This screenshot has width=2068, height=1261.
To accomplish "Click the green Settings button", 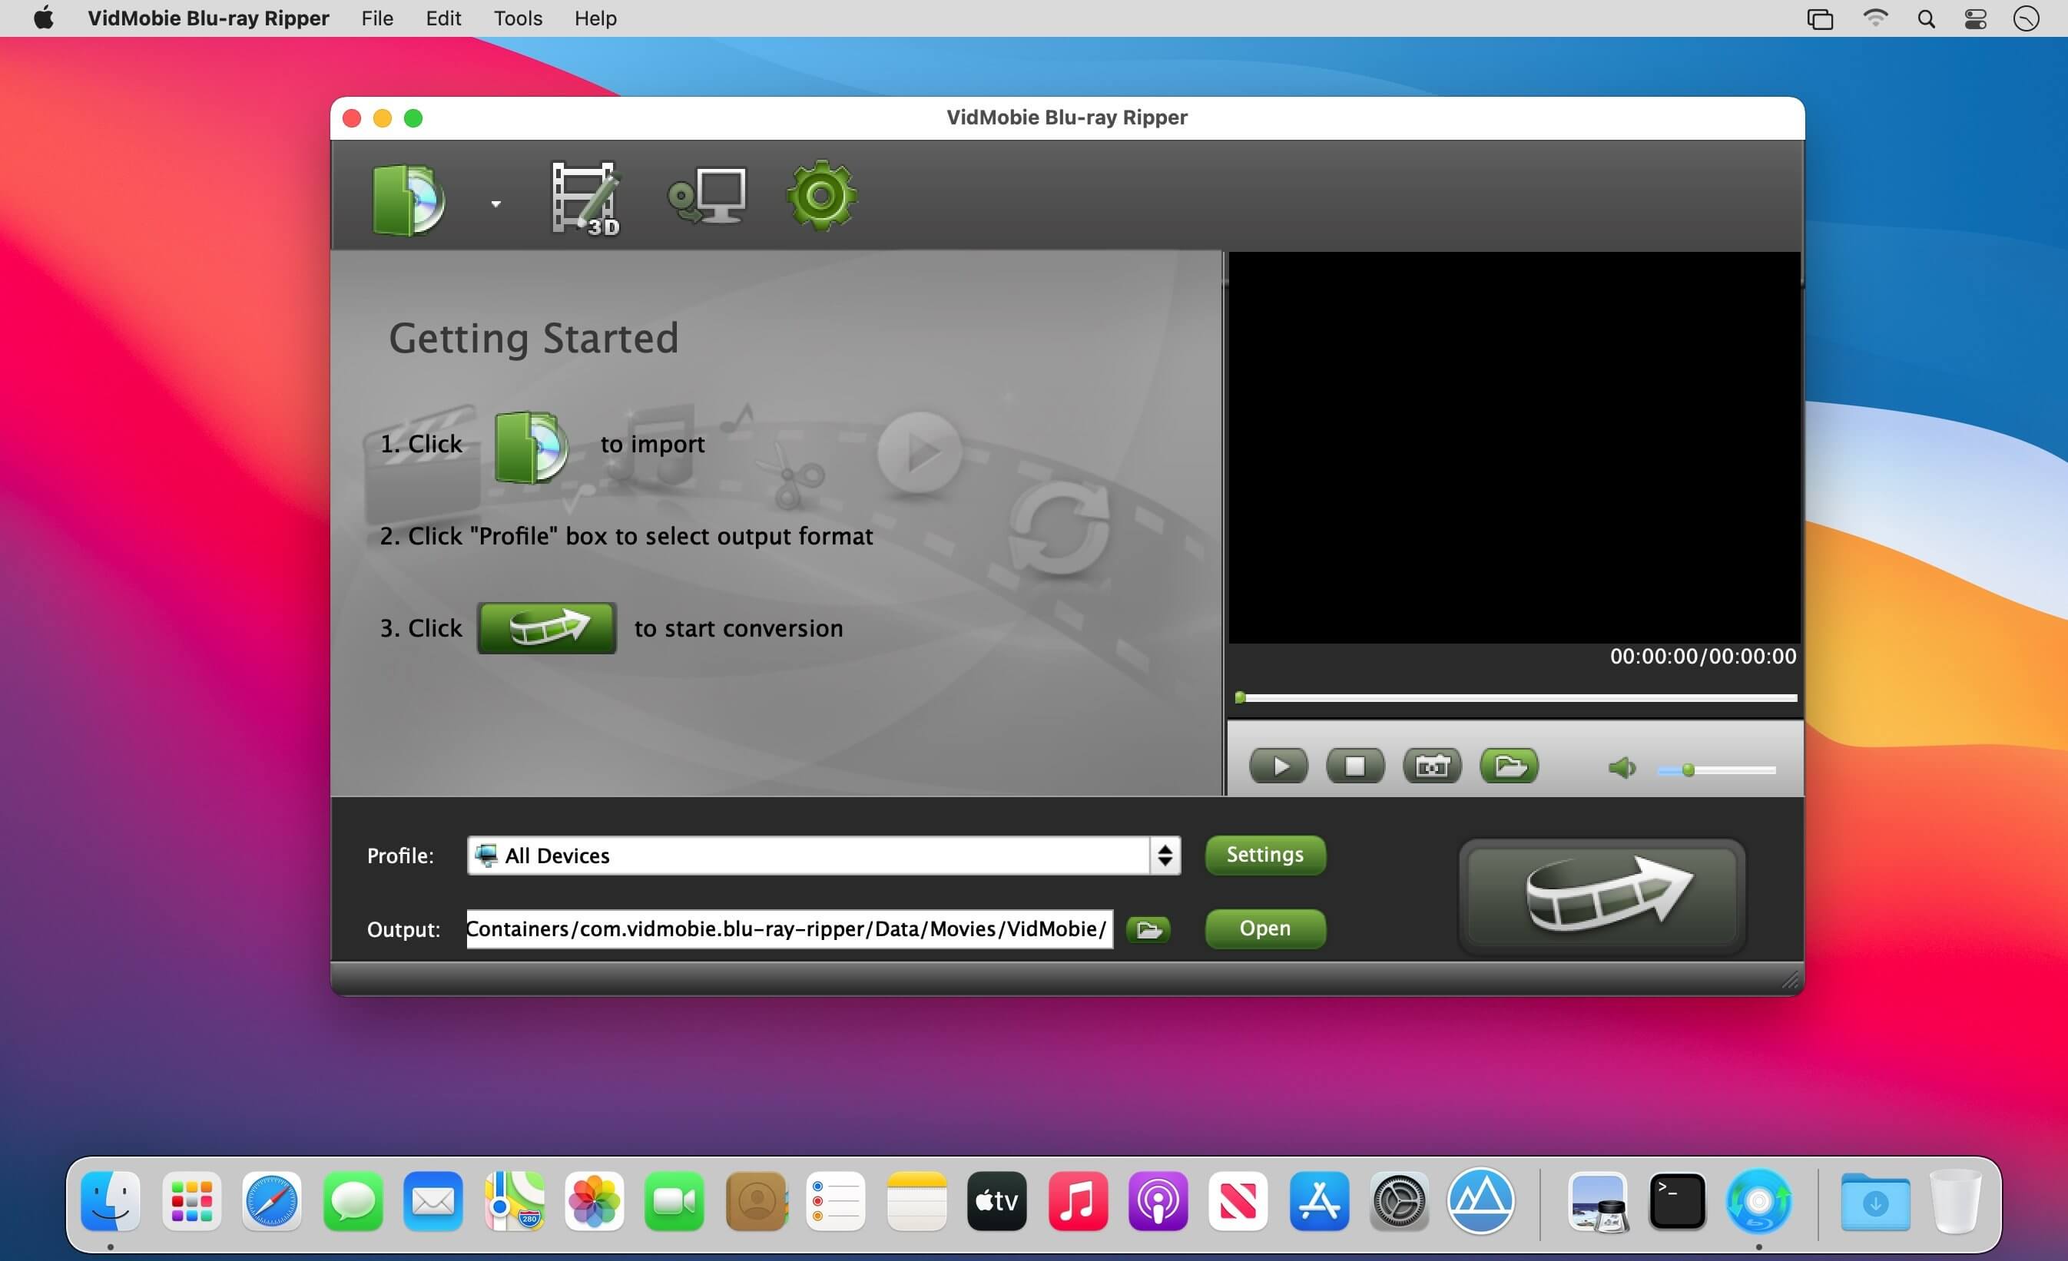I will pos(1264,855).
